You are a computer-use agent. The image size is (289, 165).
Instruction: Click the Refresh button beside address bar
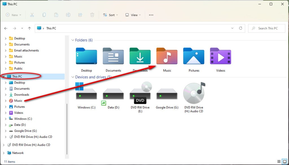240,28
